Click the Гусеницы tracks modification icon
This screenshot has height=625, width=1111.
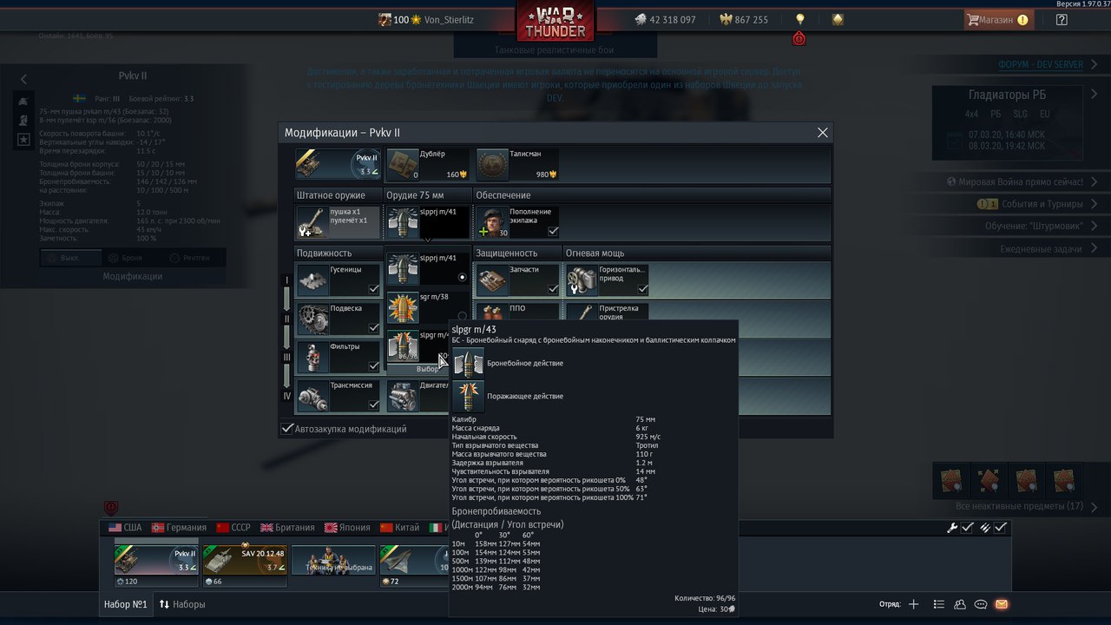point(312,280)
